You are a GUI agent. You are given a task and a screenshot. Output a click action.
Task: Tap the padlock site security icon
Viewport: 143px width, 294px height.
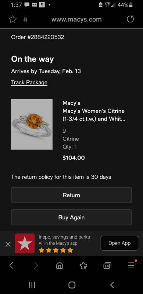(x=25, y=19)
